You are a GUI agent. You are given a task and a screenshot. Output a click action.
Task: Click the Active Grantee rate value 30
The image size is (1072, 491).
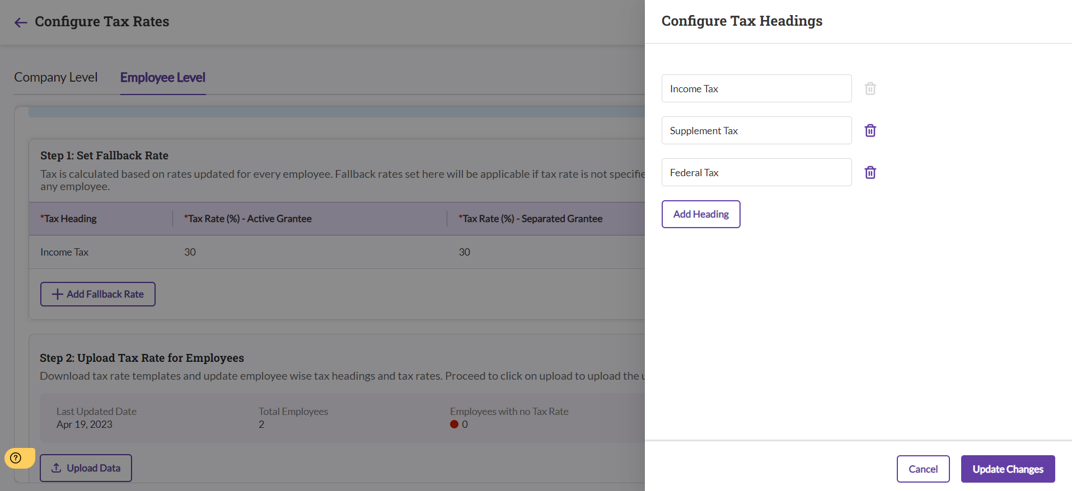[x=190, y=252]
